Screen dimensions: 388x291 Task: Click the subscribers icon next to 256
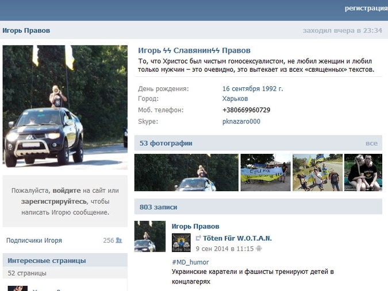[x=119, y=240]
